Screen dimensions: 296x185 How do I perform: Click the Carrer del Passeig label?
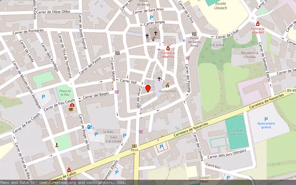coord(187,78)
